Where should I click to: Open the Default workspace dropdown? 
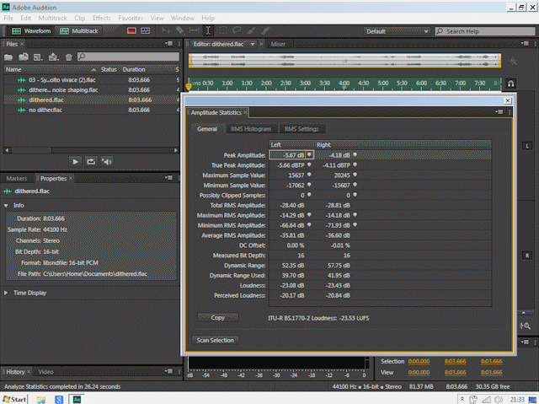point(396,31)
